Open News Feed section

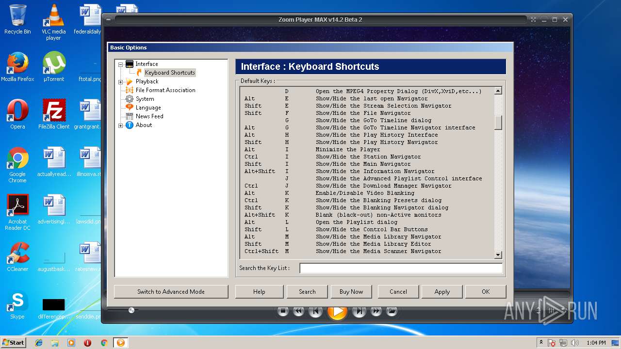point(149,116)
